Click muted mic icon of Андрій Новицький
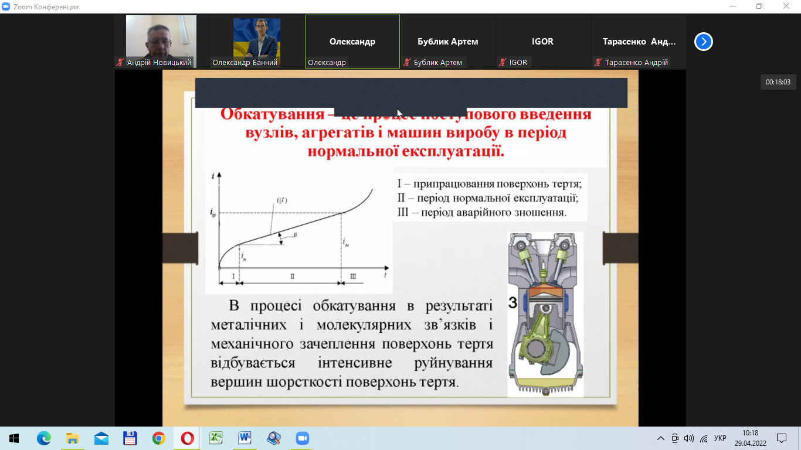Screen dimensions: 801x450 tap(121, 62)
